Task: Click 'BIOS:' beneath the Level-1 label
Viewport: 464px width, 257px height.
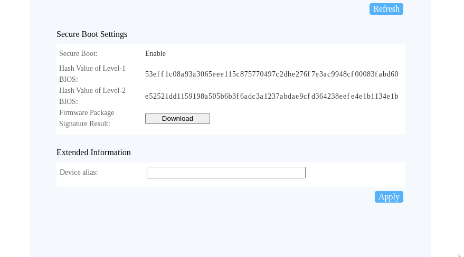Action: tap(69, 80)
